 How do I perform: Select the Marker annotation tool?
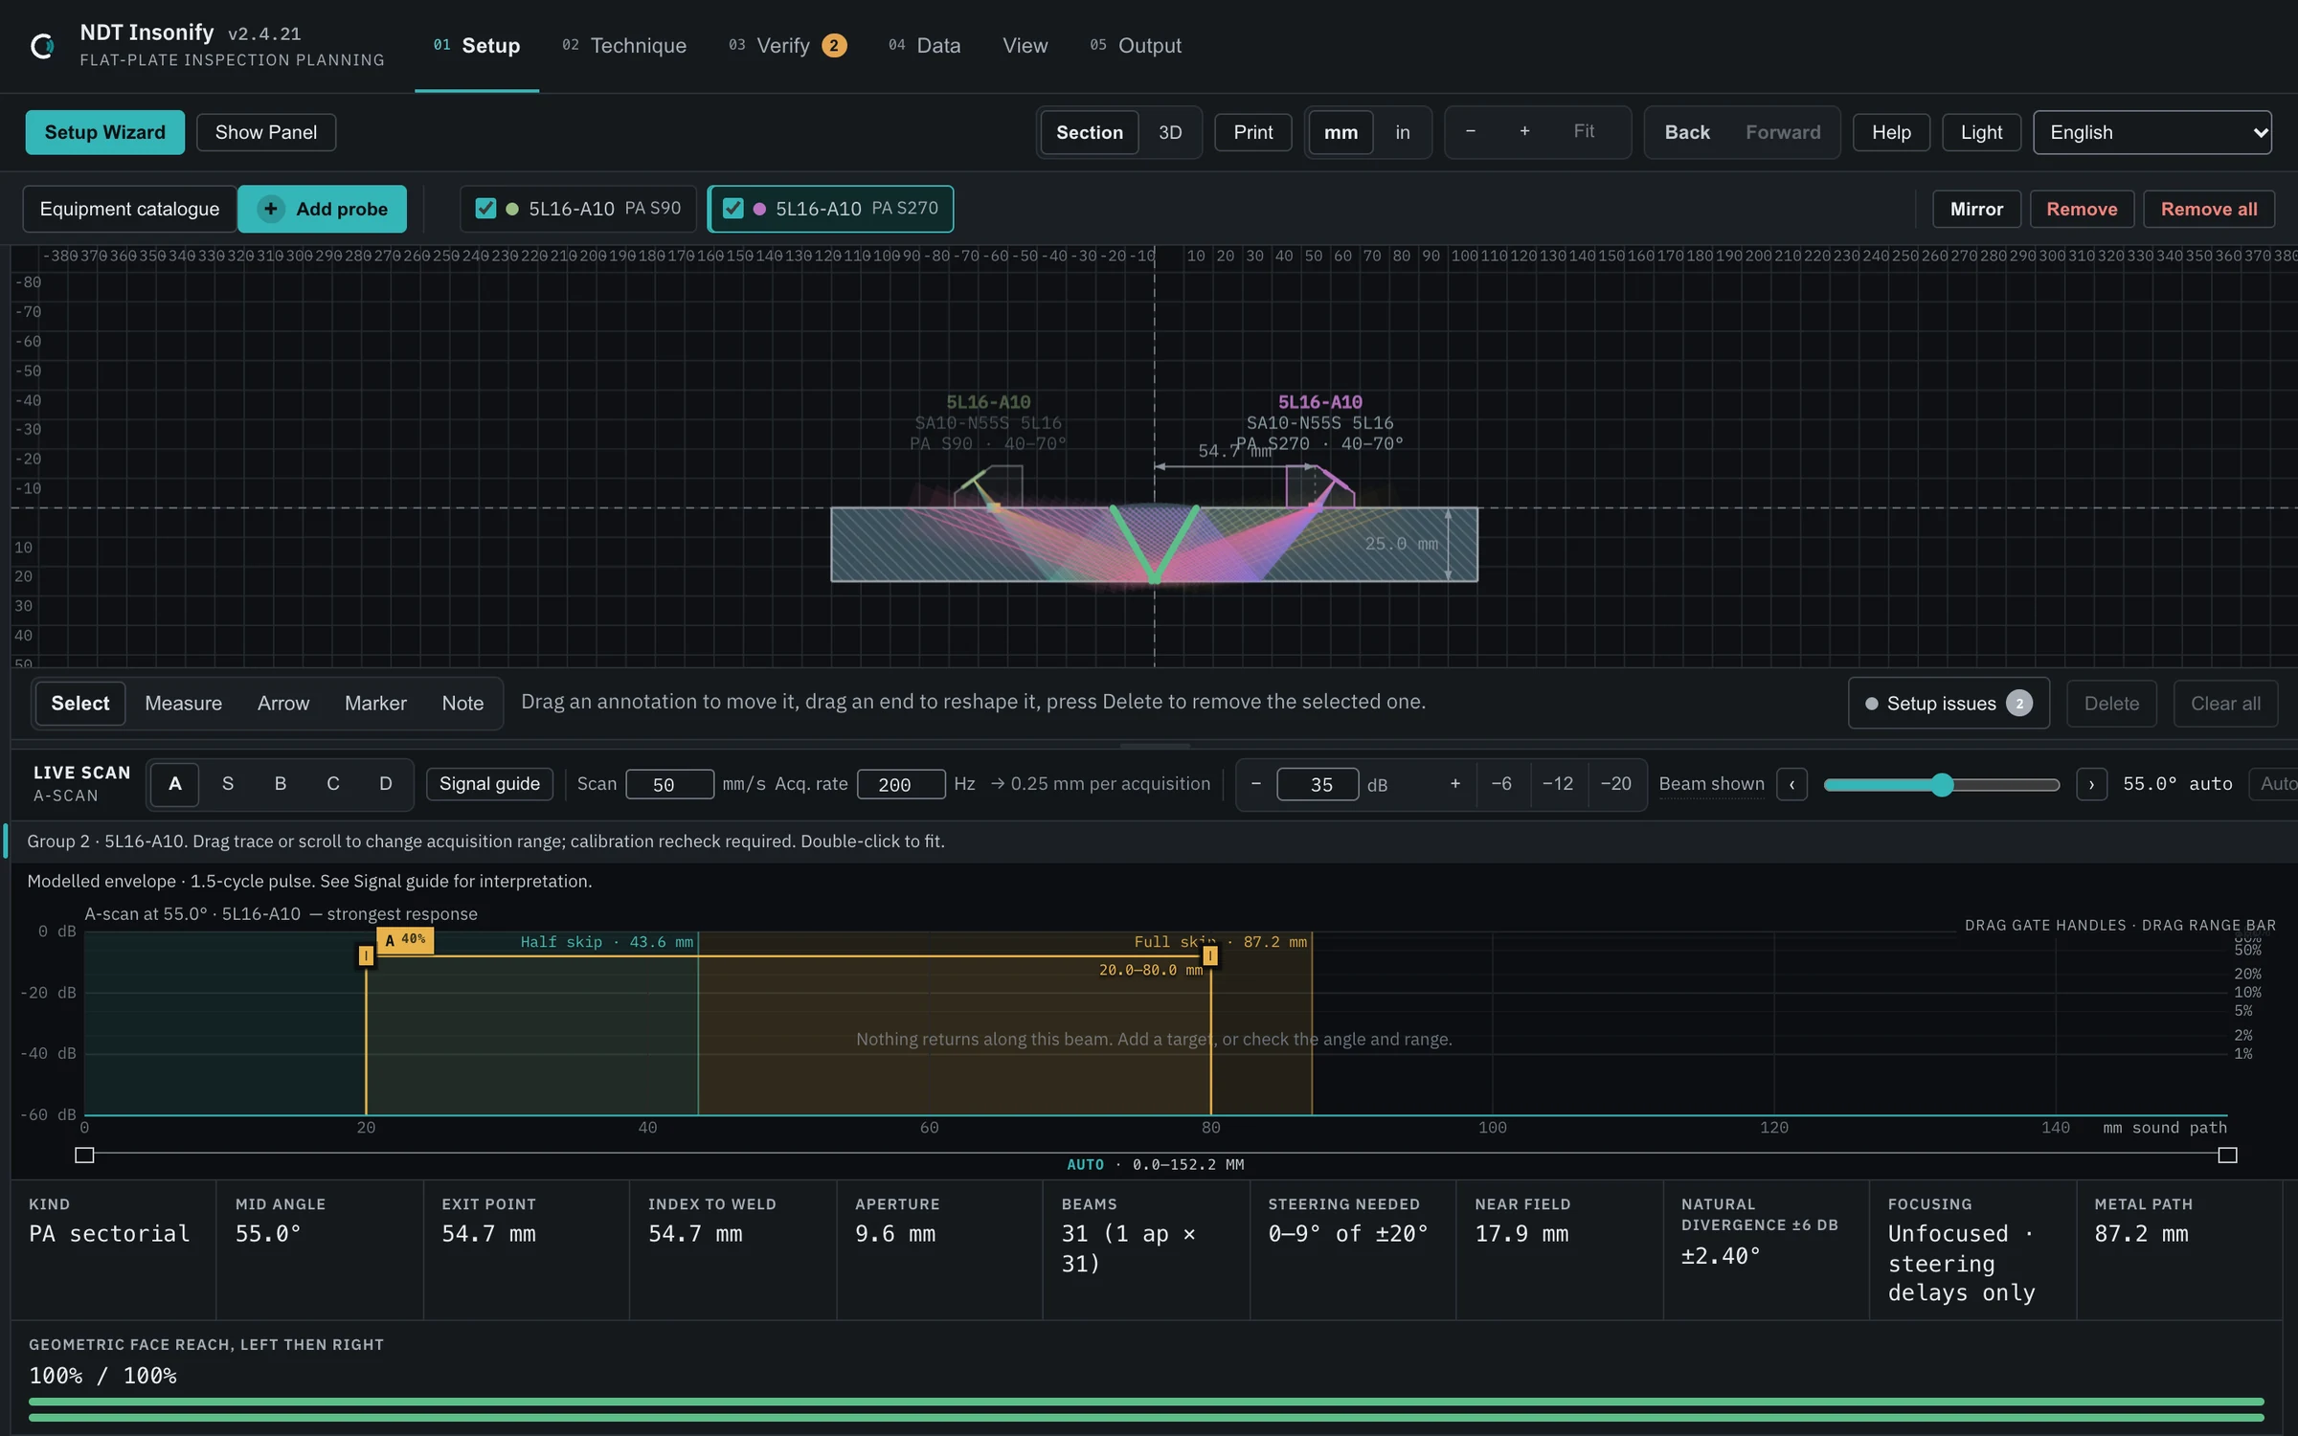tap(375, 703)
